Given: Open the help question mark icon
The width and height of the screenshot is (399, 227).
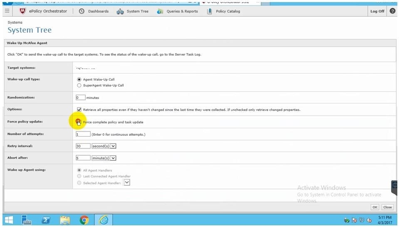Looking at the screenshot, I should 392,11.
